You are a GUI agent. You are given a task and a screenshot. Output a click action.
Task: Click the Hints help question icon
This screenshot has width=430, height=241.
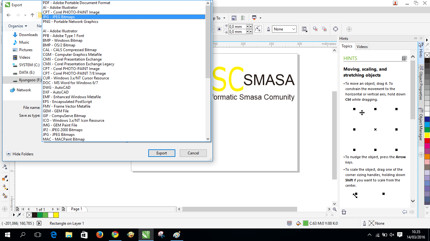(405, 58)
